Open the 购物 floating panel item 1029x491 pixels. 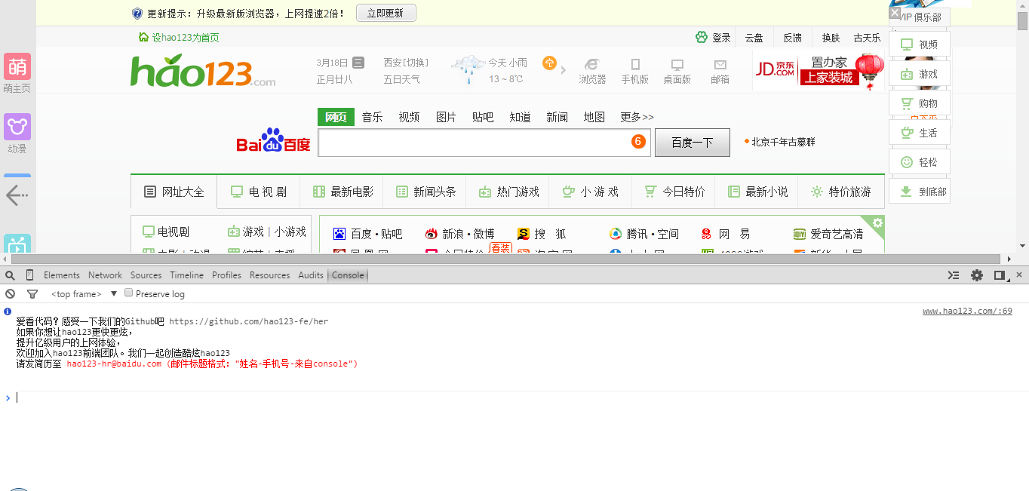pos(919,103)
